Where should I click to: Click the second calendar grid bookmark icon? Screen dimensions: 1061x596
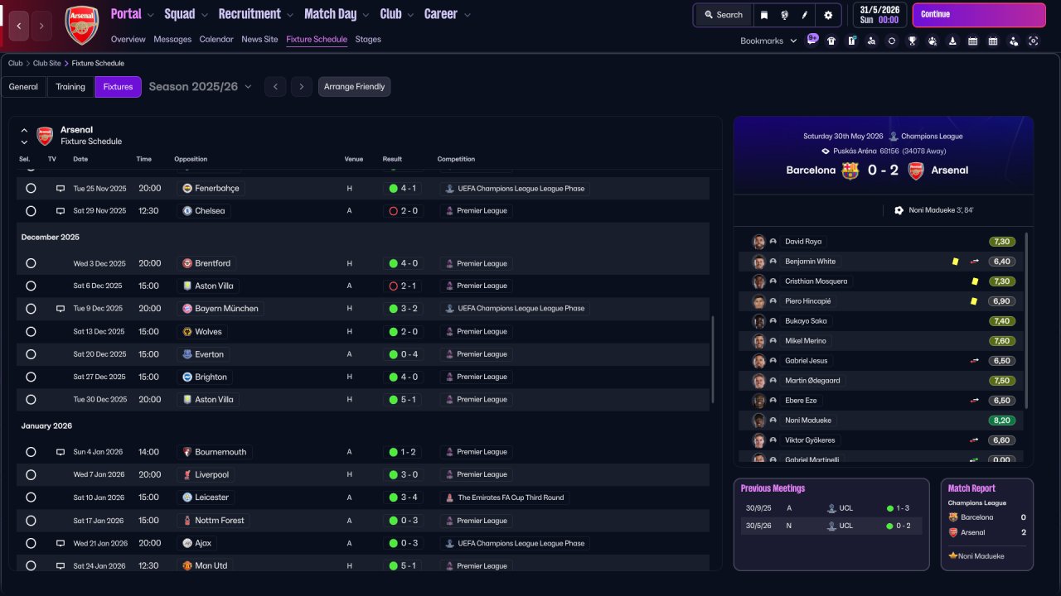click(993, 41)
